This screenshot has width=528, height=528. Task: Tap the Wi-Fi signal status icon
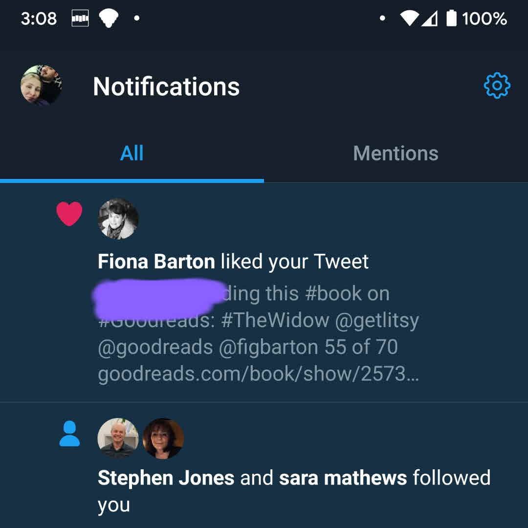click(409, 19)
